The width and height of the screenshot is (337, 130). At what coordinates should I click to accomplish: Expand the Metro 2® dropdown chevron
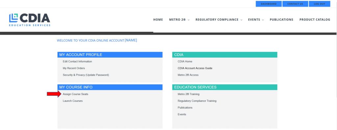189,20
